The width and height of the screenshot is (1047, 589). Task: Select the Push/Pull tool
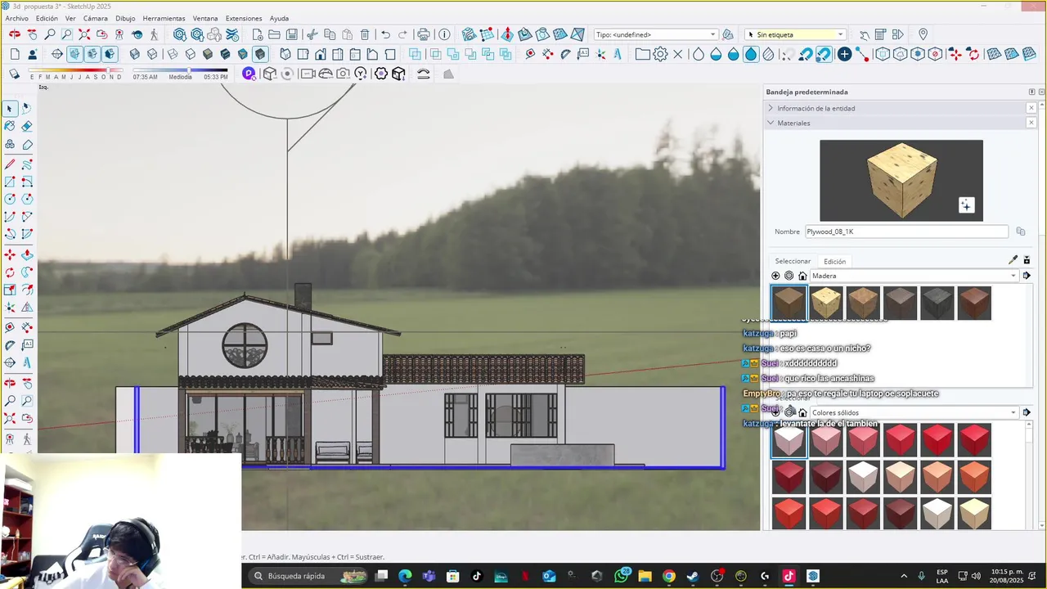coord(27,255)
